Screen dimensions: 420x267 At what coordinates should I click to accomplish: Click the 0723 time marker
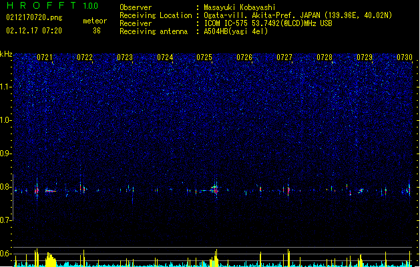point(125,57)
